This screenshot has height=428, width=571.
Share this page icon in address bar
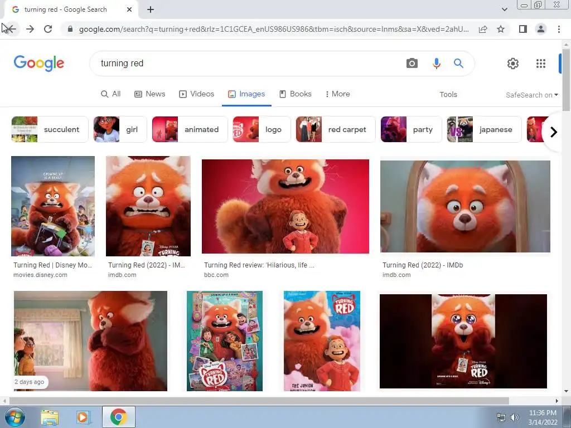click(483, 29)
